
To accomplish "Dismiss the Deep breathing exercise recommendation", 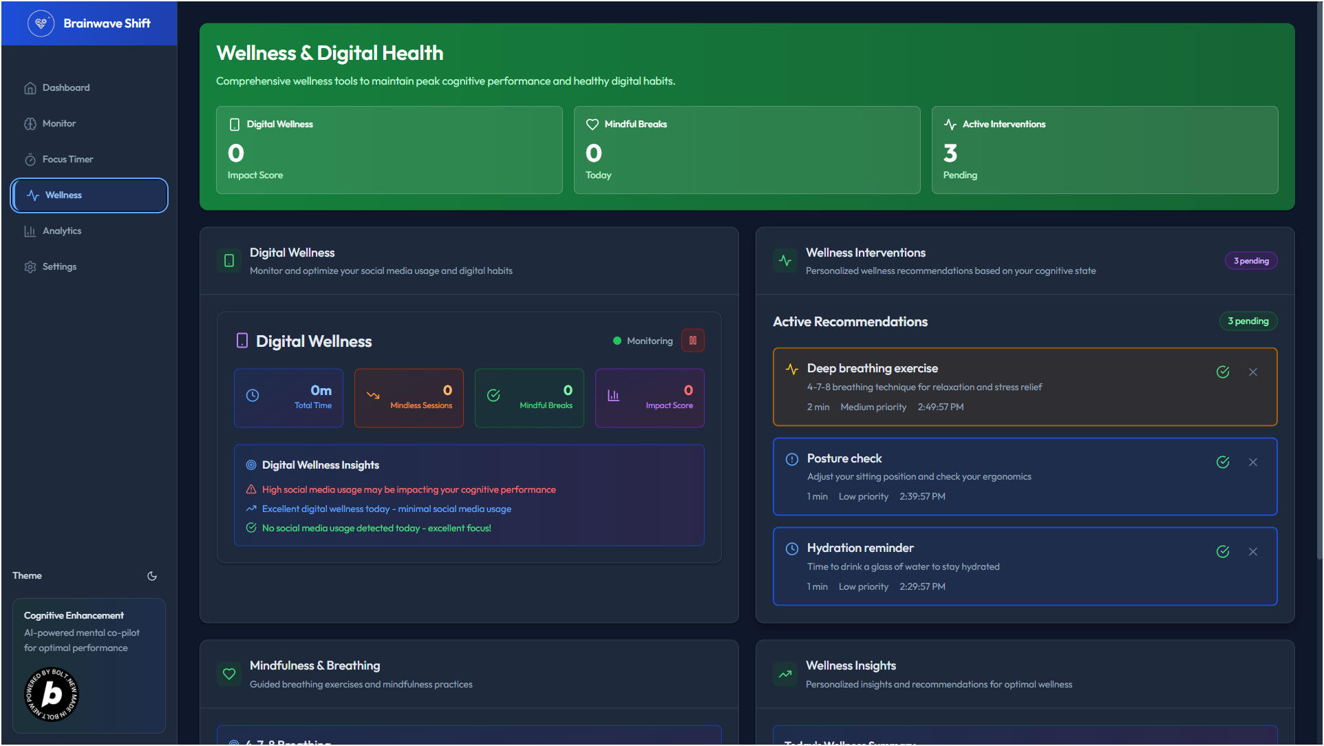I will click(1253, 372).
